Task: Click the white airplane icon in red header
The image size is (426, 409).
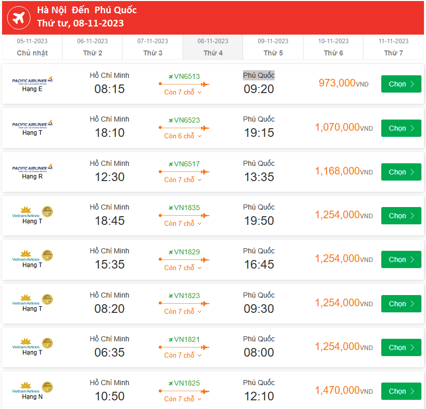Action: [x=18, y=17]
